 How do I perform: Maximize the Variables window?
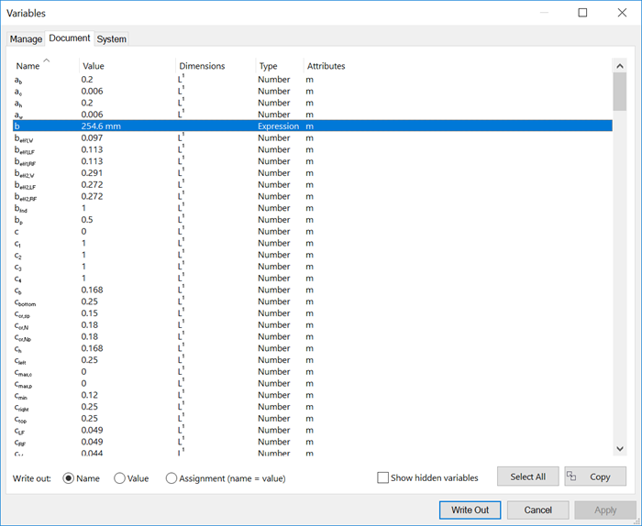point(582,13)
